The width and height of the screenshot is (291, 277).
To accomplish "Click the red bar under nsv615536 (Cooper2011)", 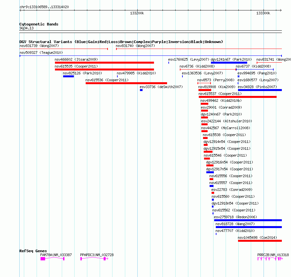I will coord(127,83).
